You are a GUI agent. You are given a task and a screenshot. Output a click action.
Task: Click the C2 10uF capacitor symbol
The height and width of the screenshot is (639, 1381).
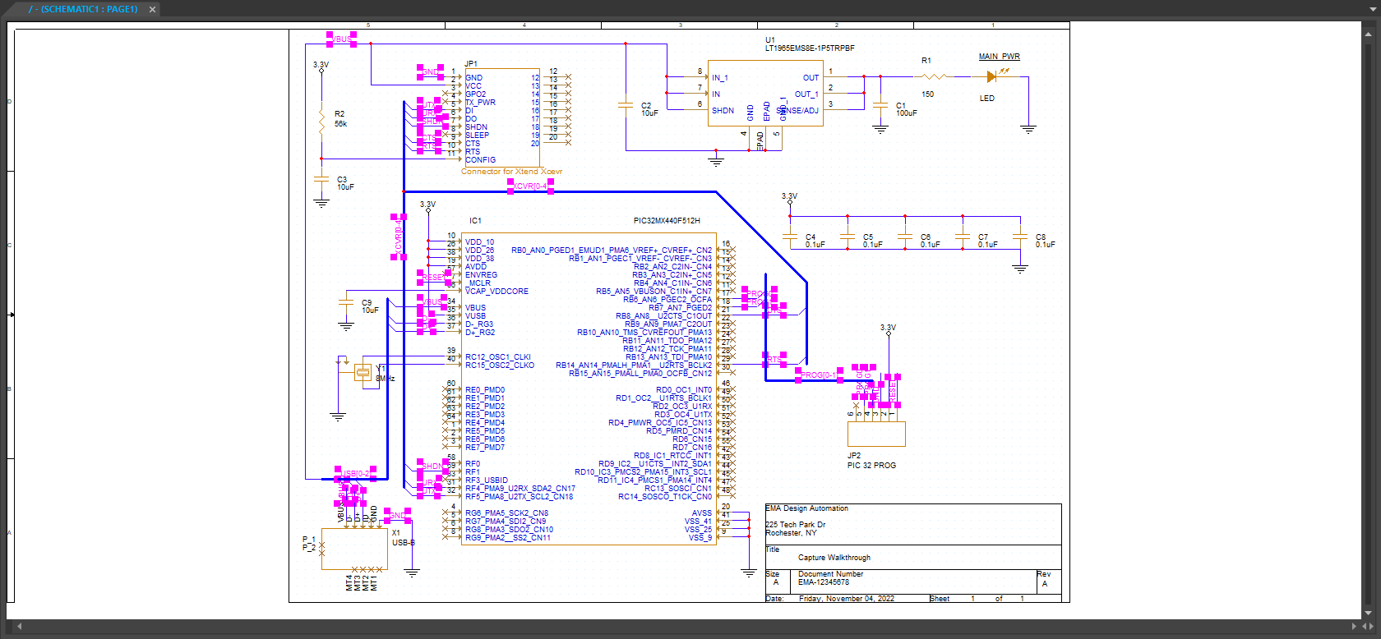pos(626,106)
